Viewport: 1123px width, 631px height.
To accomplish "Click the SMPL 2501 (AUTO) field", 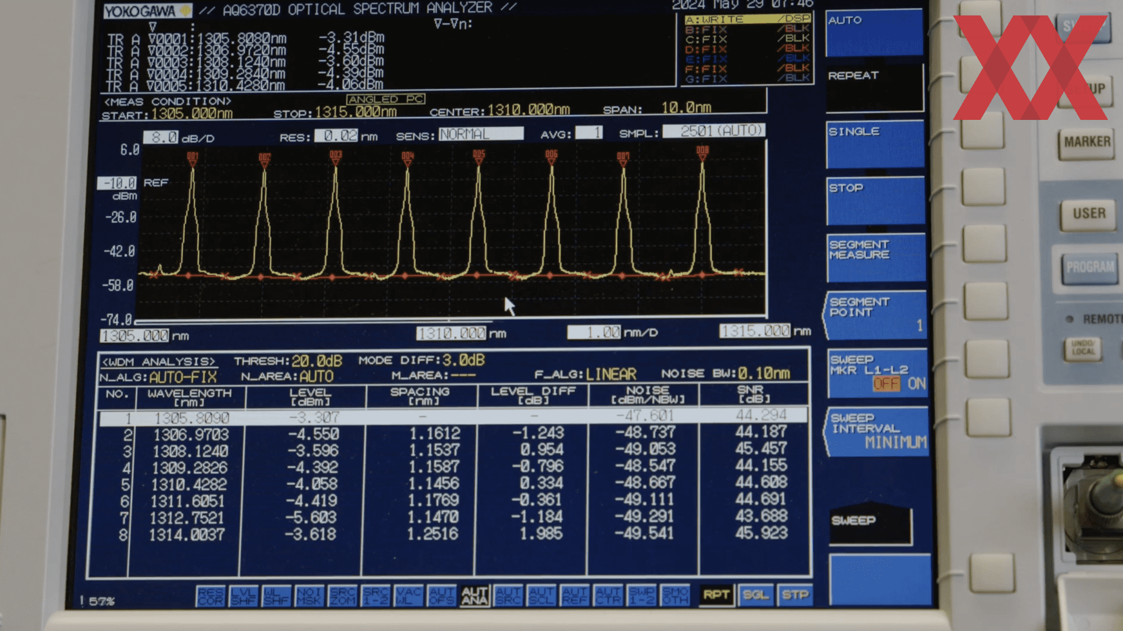I will [714, 131].
